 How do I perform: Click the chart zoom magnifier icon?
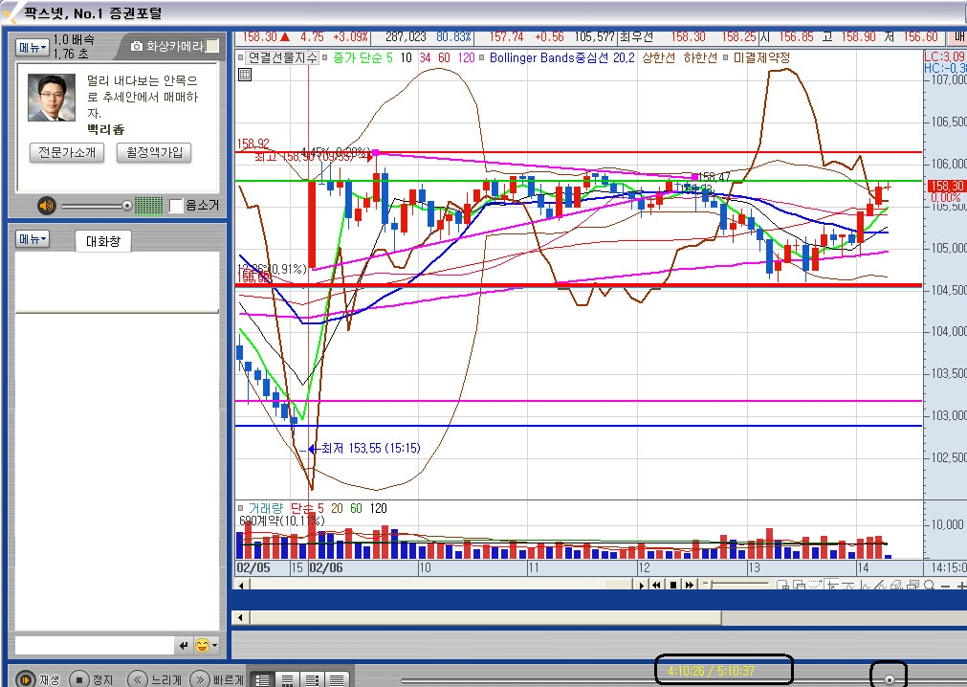(930, 586)
